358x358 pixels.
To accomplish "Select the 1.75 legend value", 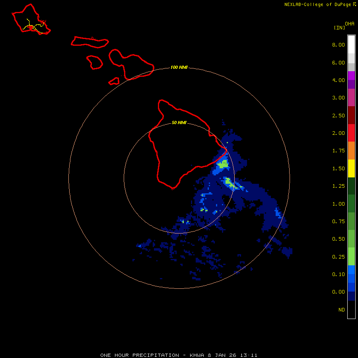I will (x=339, y=151).
